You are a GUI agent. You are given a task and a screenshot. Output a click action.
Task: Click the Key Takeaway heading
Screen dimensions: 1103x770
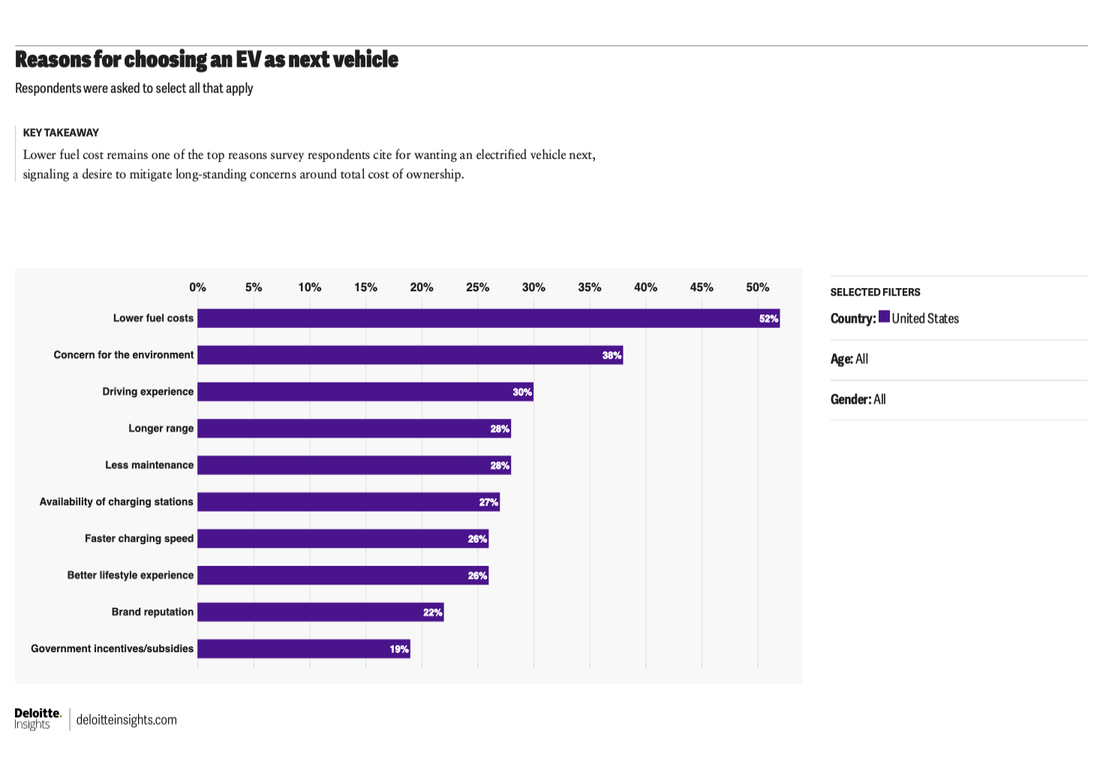[x=61, y=133]
